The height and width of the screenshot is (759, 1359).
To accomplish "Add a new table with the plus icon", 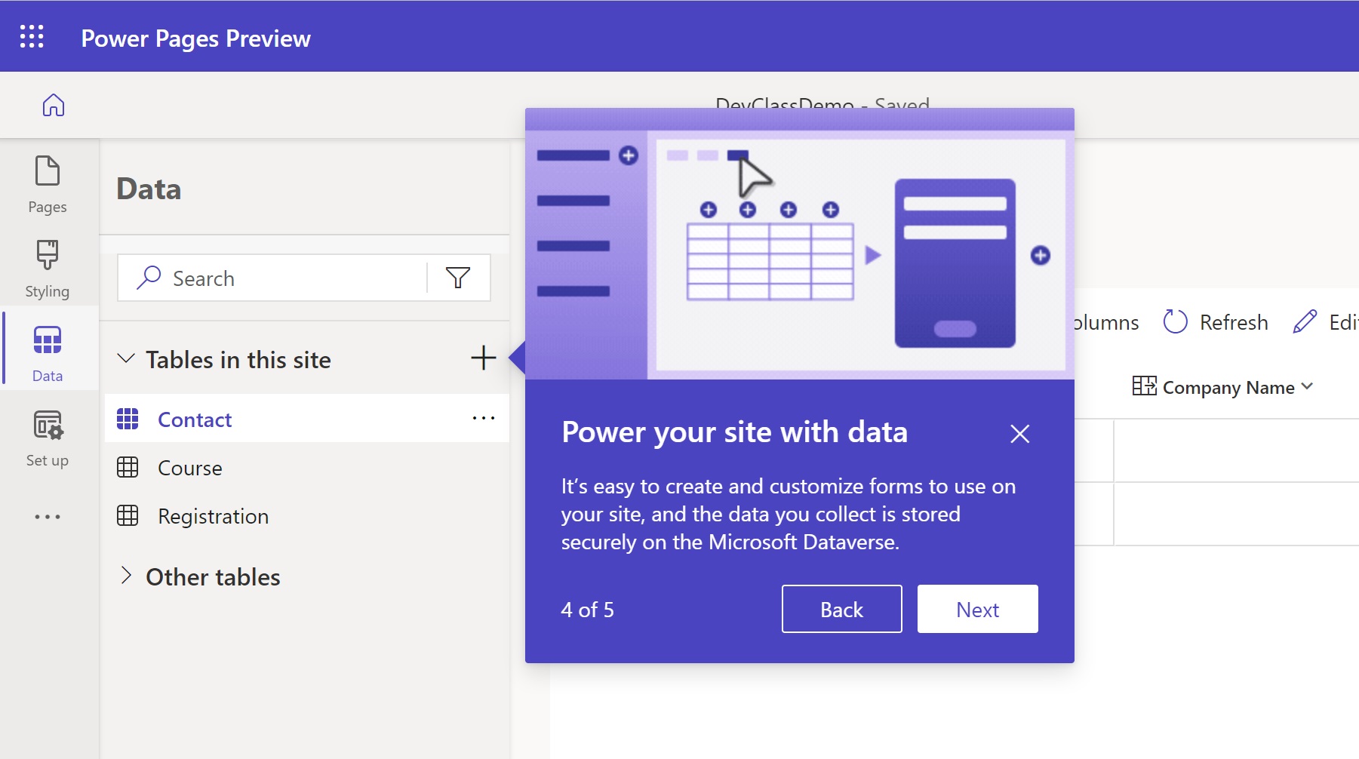I will point(483,358).
